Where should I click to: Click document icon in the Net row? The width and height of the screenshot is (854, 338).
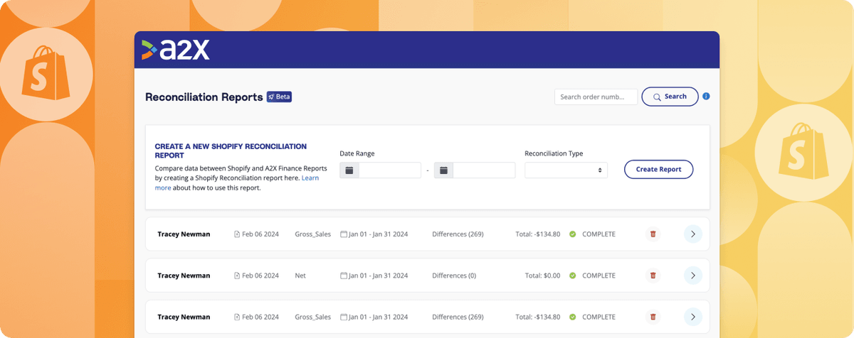pos(237,276)
